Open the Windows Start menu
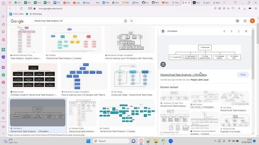 click(88, 141)
